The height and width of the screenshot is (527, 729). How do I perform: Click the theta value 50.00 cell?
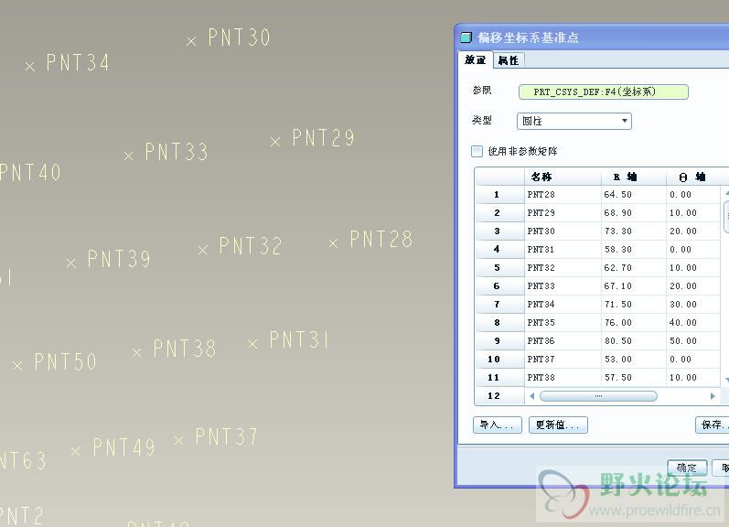click(692, 341)
